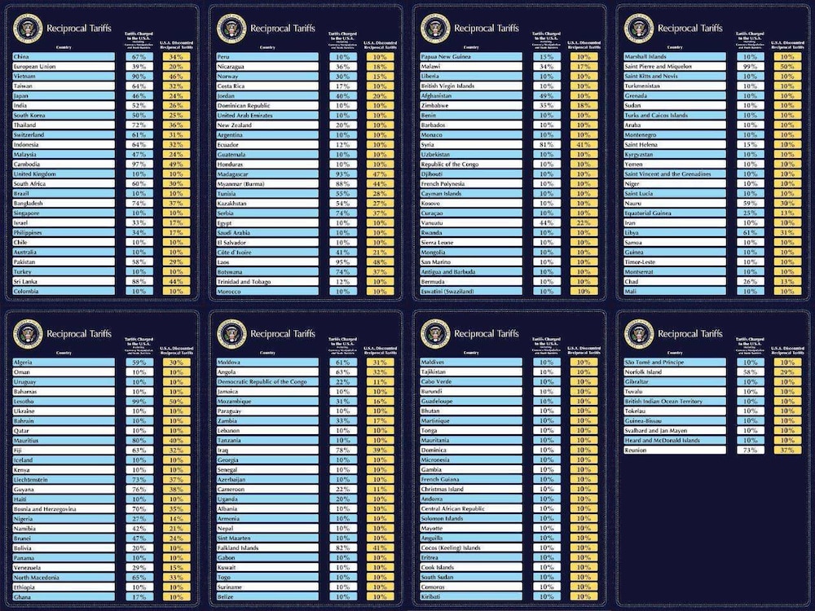Click the presidential seal above the Peru table
This screenshot has height=611, width=815.
pos(231,29)
